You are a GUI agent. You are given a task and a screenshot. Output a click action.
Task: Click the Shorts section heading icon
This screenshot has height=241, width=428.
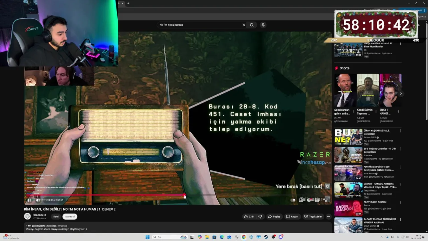pyautogui.click(x=336, y=68)
